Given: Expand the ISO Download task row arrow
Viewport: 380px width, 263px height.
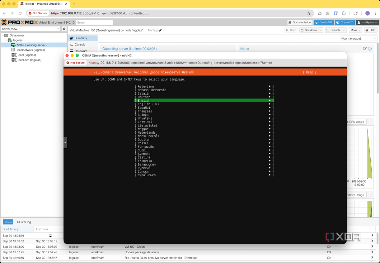Looking at the screenshot, I should coord(372,258).
